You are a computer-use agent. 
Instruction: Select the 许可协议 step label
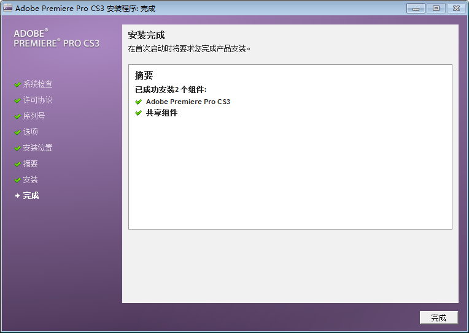[x=37, y=100]
